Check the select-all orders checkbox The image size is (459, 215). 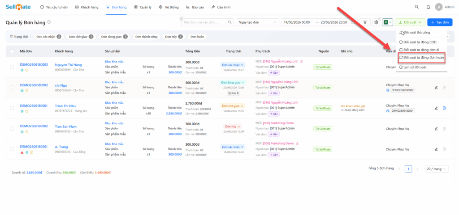click(x=12, y=51)
